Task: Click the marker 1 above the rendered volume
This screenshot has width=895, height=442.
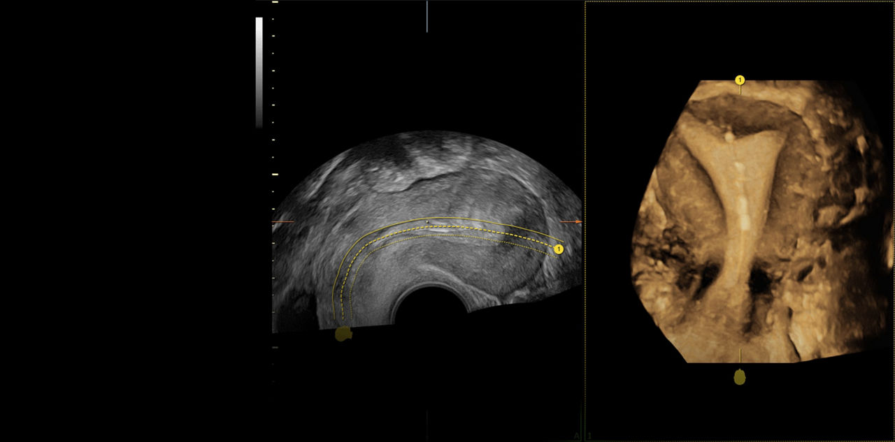Action: click(x=739, y=80)
